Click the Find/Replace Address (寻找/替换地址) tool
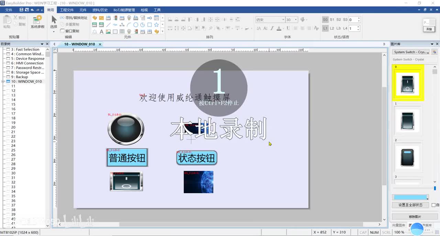The height and width of the screenshot is (236, 440). 74,18
